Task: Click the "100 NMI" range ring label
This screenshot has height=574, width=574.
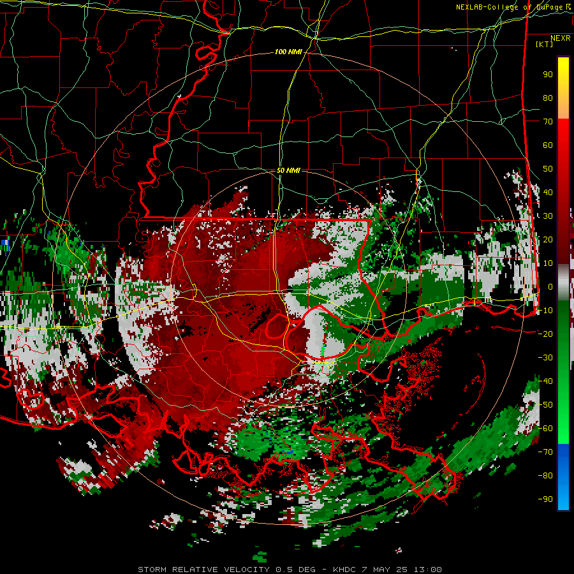Action: 288,52
